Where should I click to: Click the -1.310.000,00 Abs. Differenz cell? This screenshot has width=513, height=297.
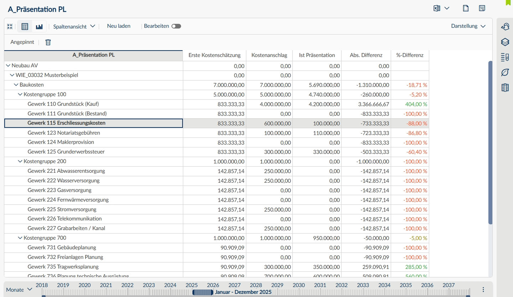point(366,85)
